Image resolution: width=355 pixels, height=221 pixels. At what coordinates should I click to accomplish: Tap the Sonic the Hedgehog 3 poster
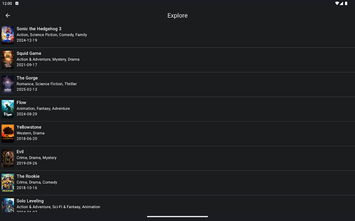pyautogui.click(x=8, y=35)
